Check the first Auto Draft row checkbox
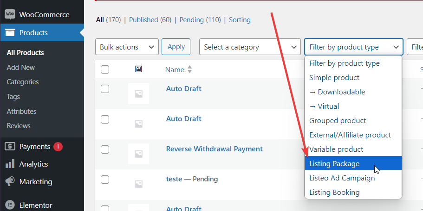 click(105, 89)
